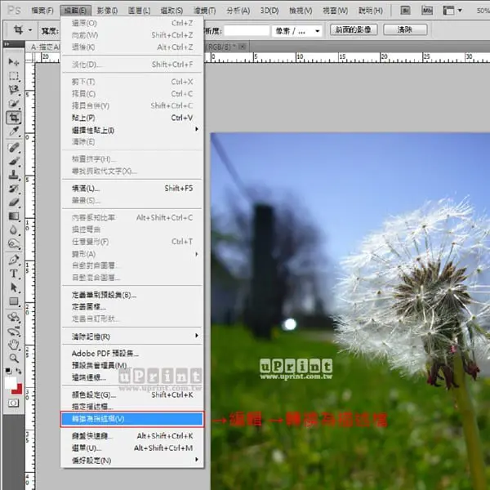Open 檢視(V) menu
This screenshot has height=490, width=490.
tap(301, 11)
